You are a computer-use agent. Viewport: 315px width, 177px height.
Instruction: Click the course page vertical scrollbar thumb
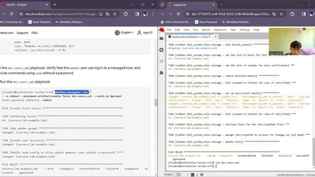(156, 102)
